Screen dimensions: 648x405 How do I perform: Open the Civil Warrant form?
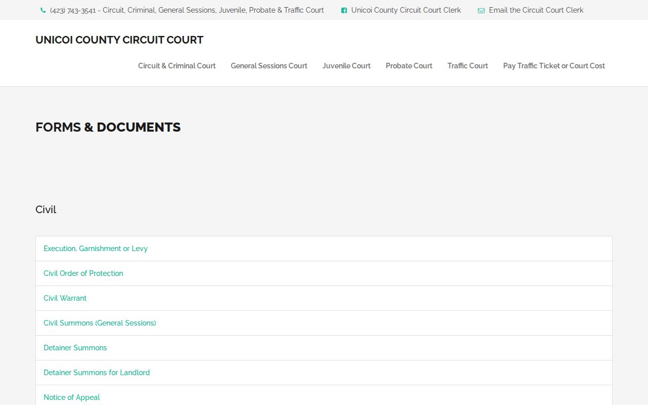pyautogui.click(x=65, y=298)
